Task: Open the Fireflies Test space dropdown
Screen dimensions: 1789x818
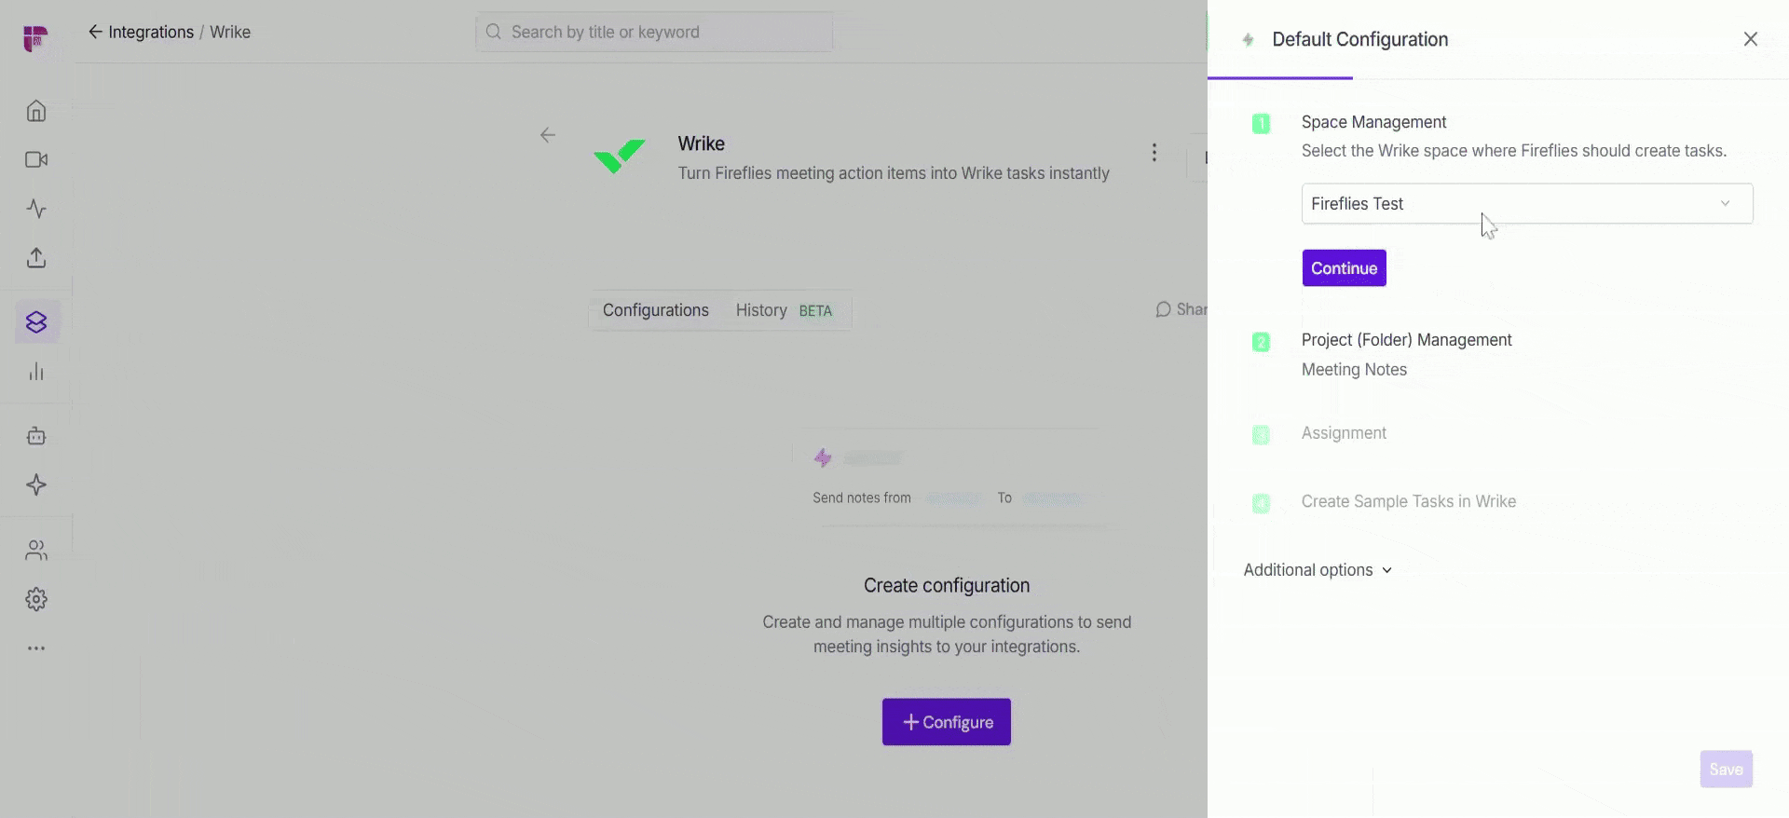Action: click(x=1526, y=204)
